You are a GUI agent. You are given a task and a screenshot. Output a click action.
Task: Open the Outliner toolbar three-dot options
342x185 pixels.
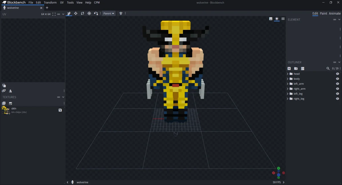click(x=340, y=69)
